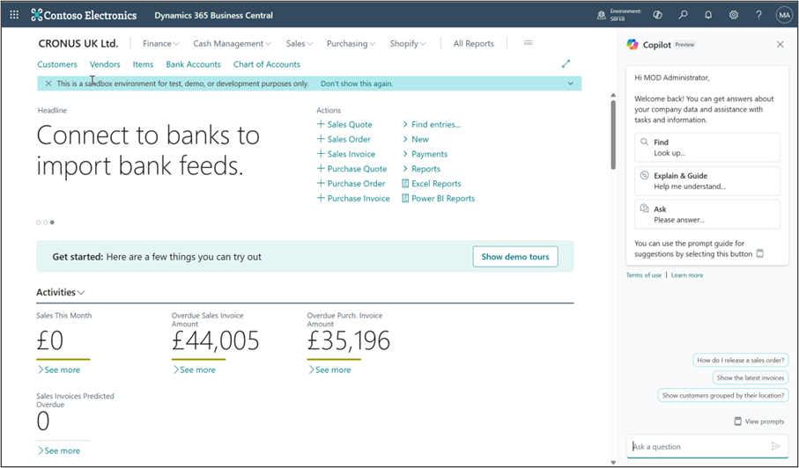Open the All Reports menu item
This screenshot has height=468, width=799.
[x=473, y=43]
